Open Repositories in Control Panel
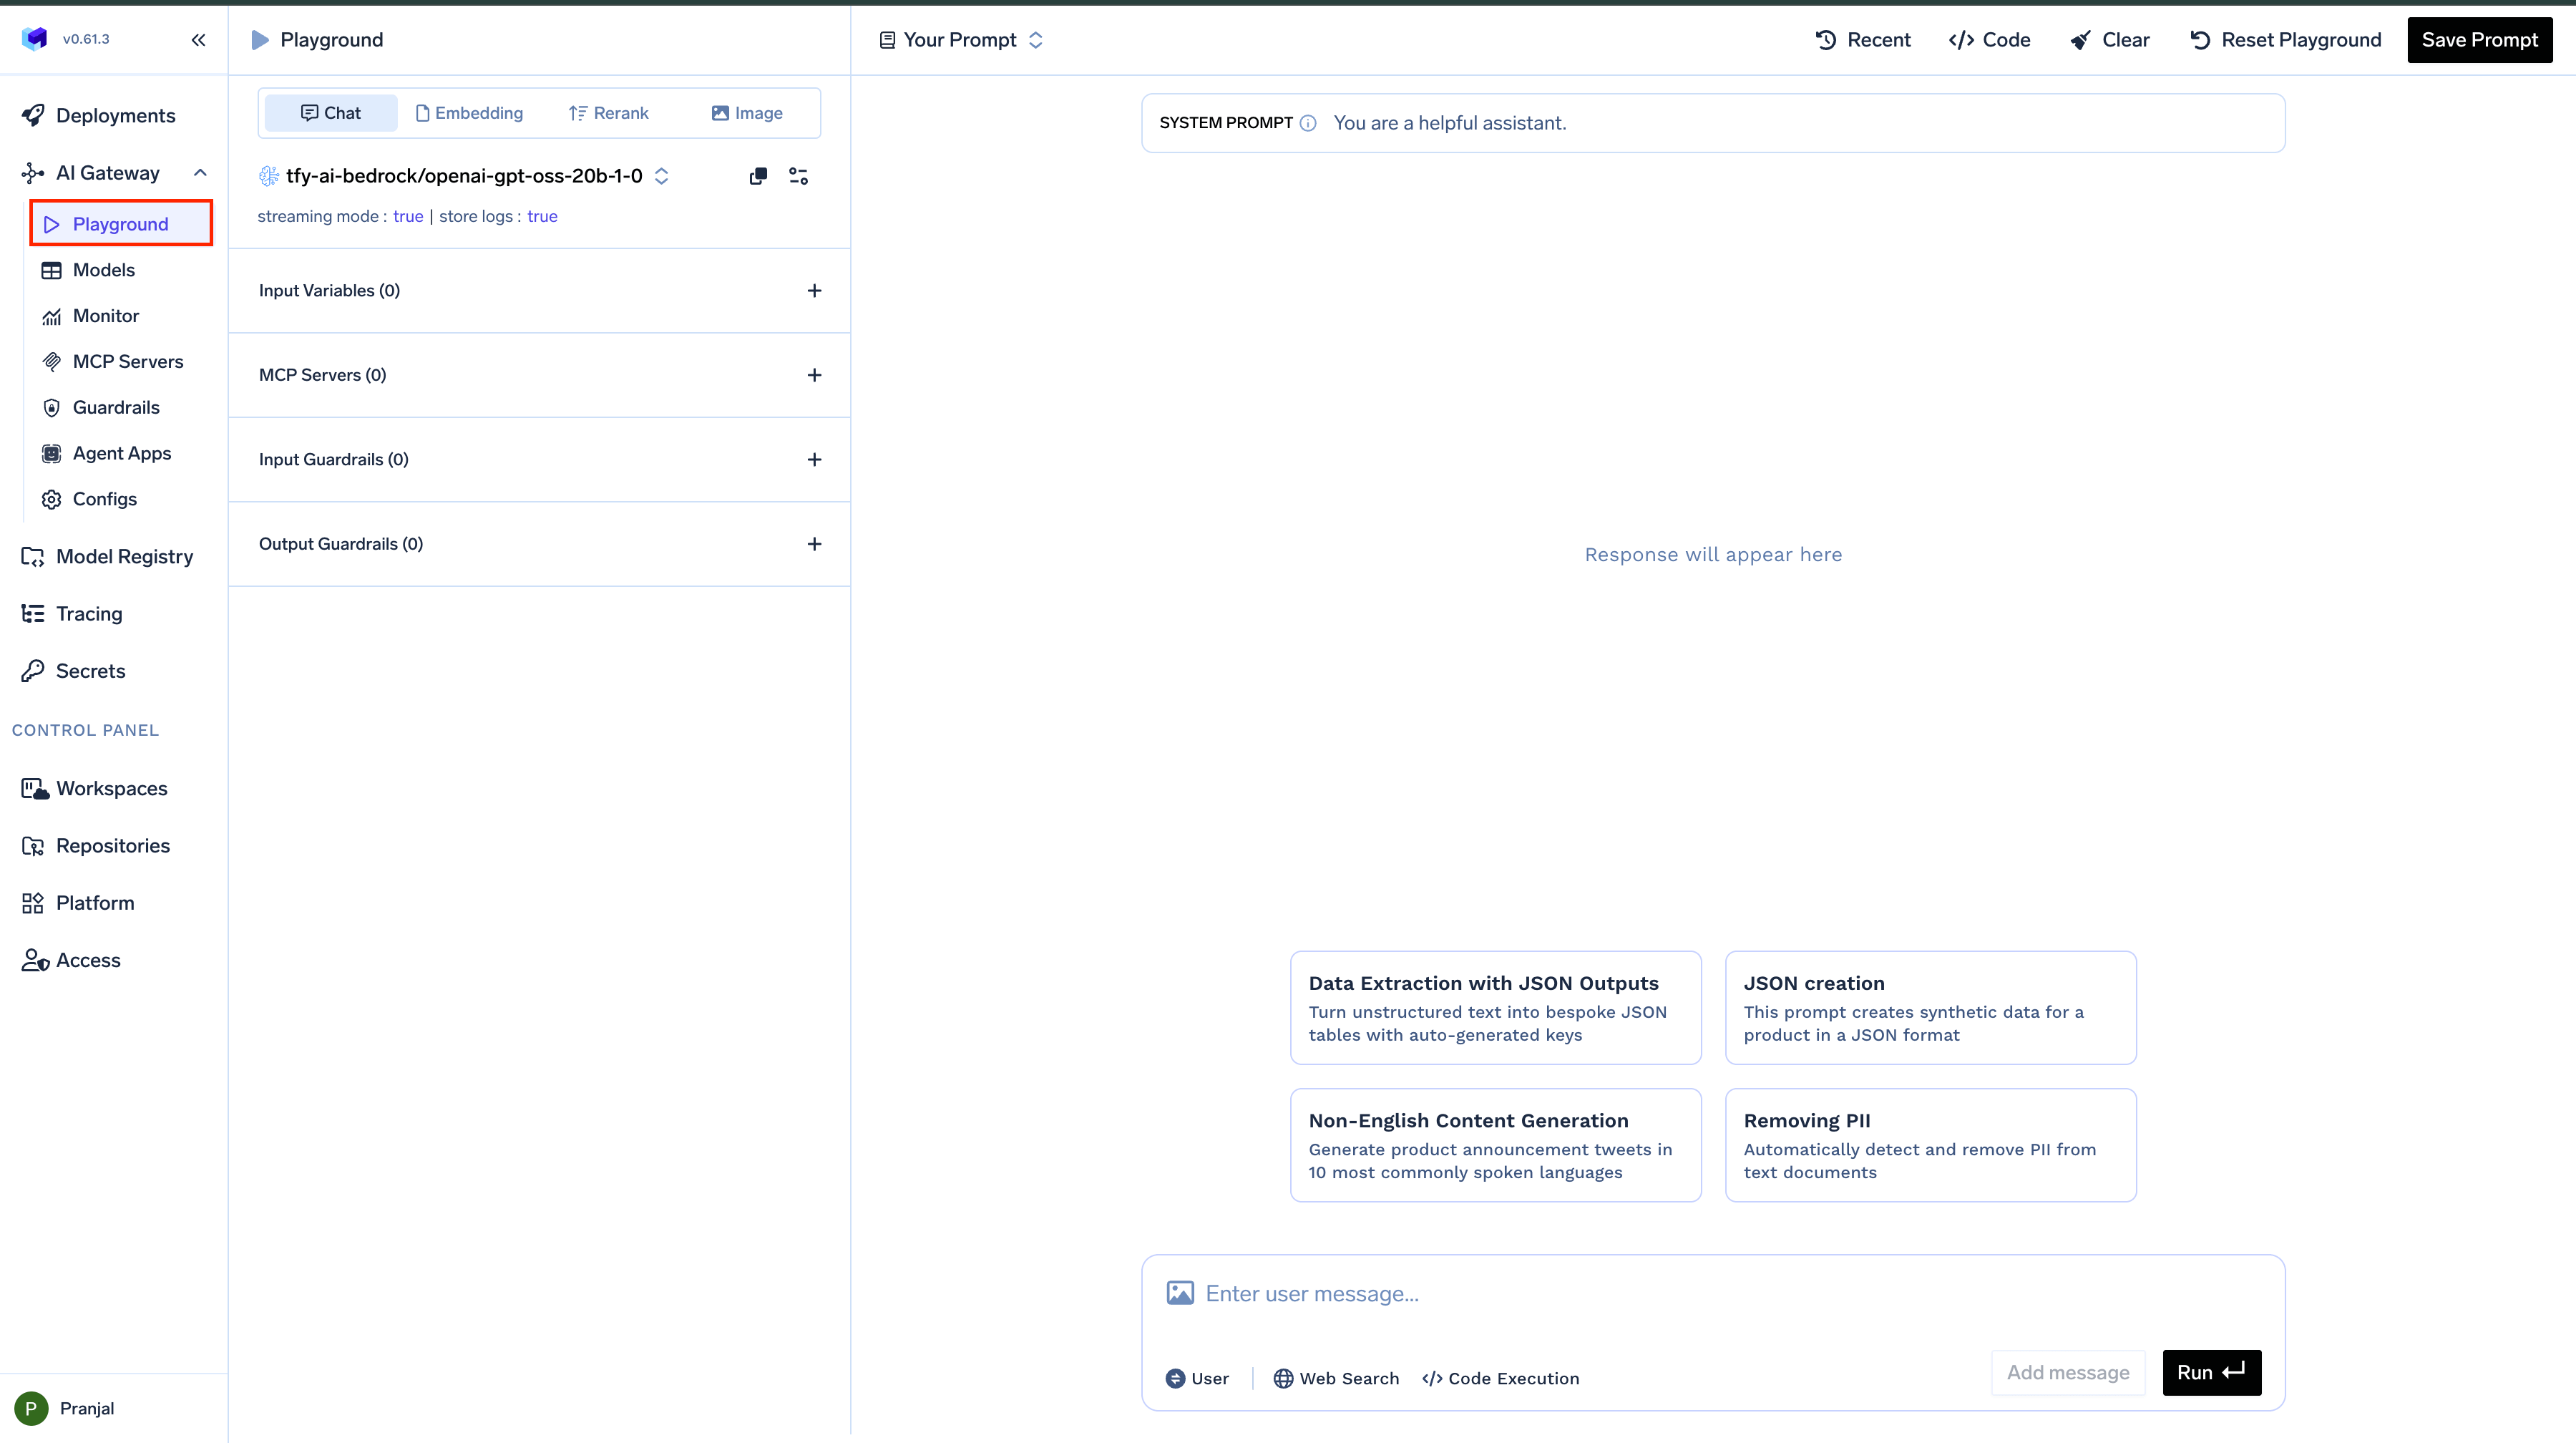This screenshot has height=1443, width=2576. [114, 846]
